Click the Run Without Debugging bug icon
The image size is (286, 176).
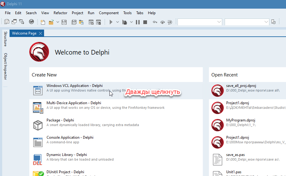pyautogui.click(x=125, y=22)
